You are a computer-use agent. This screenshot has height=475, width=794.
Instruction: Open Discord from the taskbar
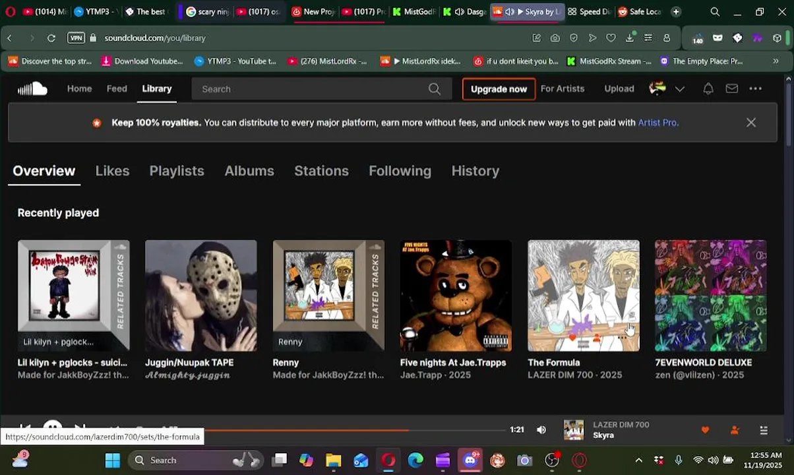click(470, 460)
